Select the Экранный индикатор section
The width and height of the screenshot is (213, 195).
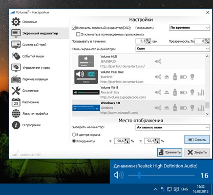[x=39, y=33]
